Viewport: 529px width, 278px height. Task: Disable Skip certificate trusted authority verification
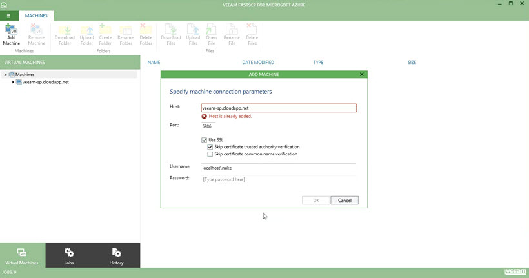click(210, 147)
